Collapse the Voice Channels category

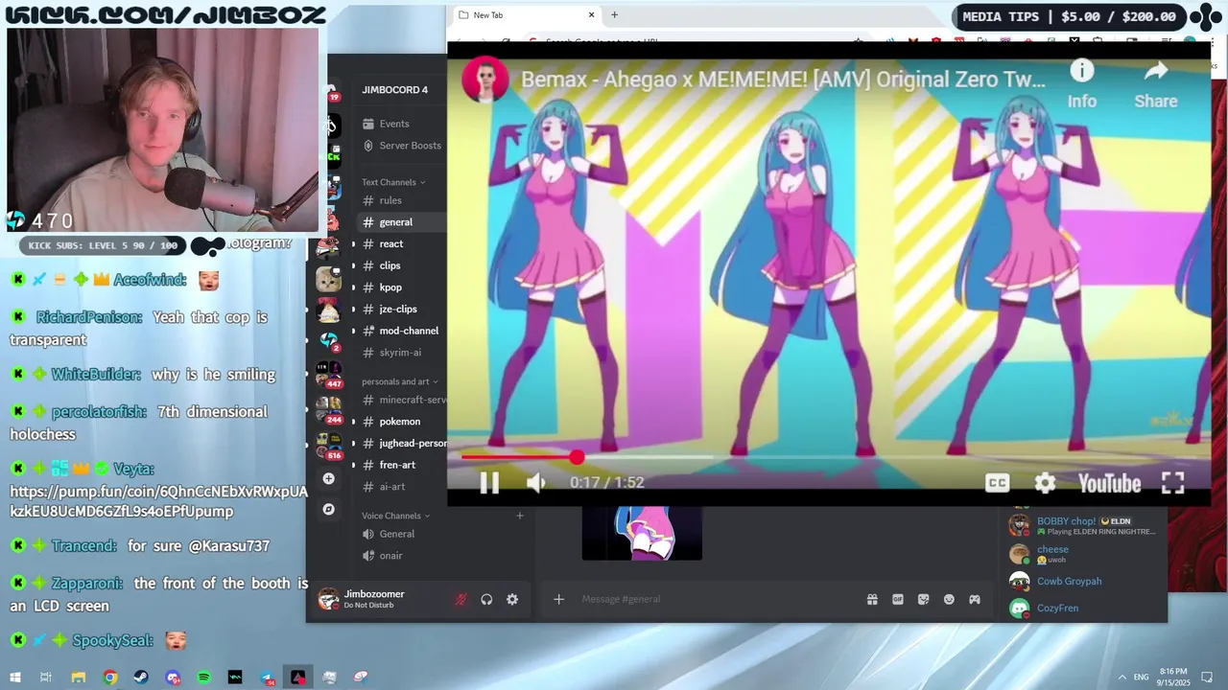click(395, 516)
